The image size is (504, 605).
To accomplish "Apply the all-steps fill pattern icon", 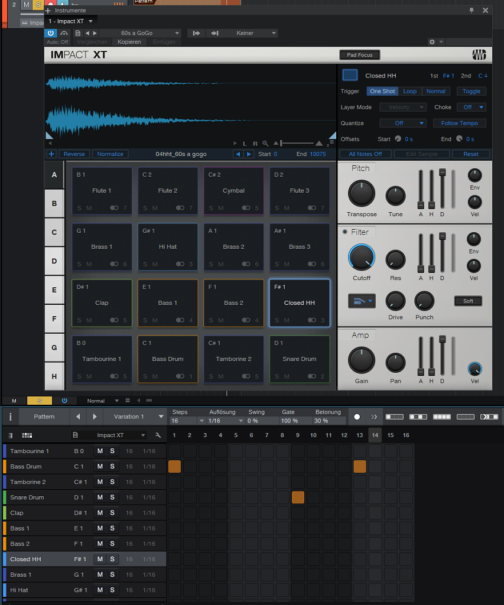I will tap(442, 417).
